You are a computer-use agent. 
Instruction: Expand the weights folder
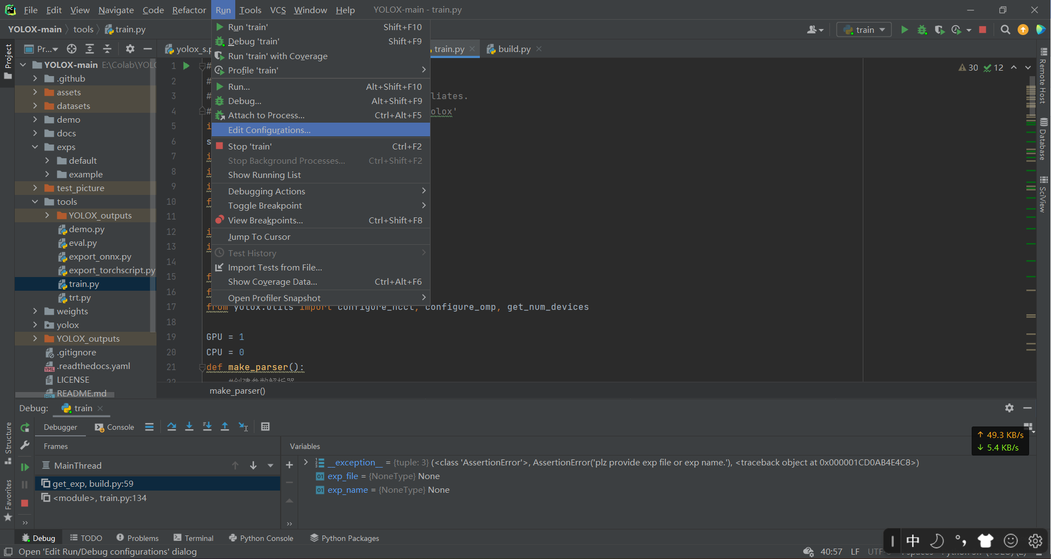tap(35, 311)
